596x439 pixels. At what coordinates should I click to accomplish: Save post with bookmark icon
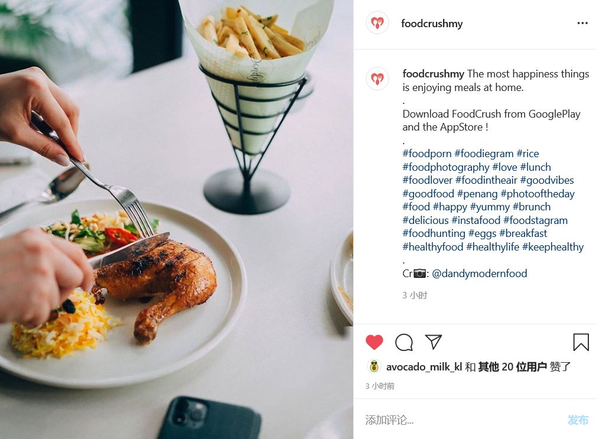[x=581, y=342]
